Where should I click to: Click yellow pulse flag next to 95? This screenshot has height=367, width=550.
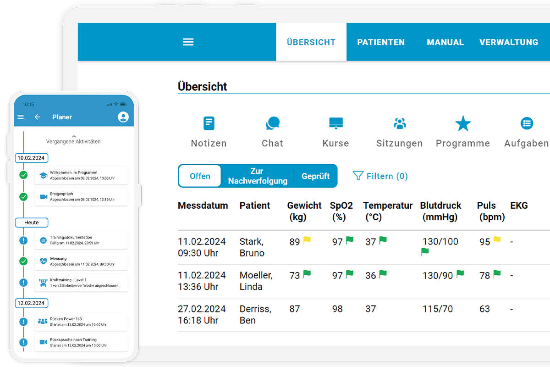click(x=497, y=240)
